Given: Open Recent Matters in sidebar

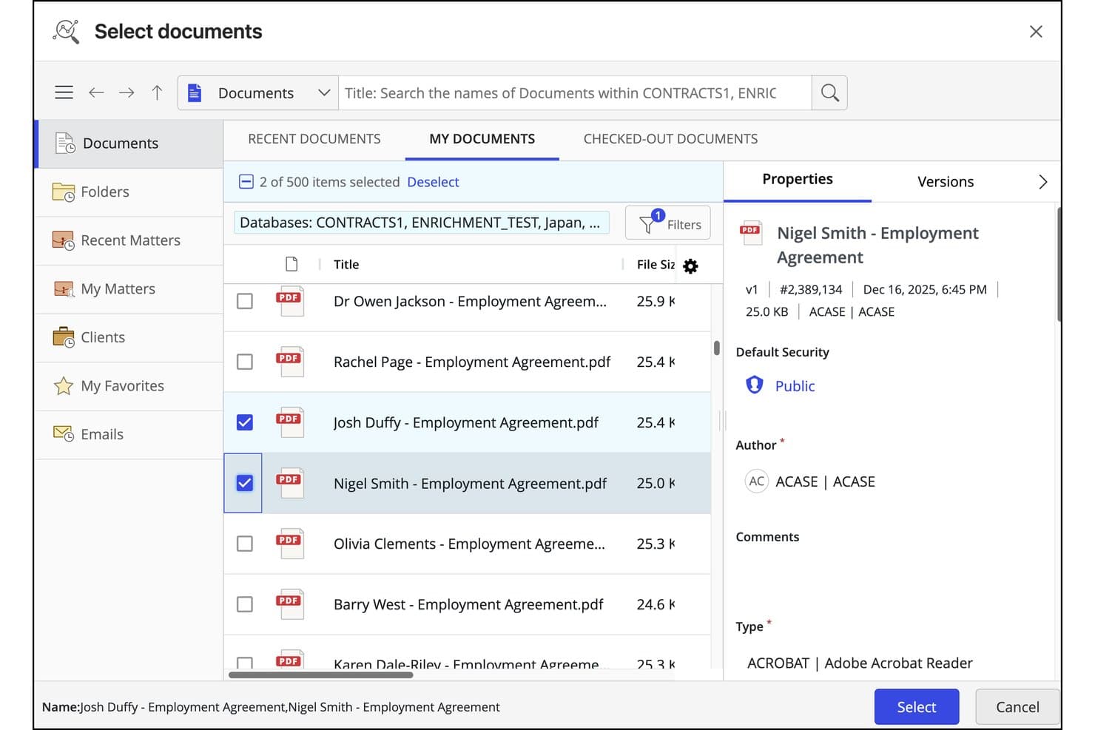Looking at the screenshot, I should point(129,240).
